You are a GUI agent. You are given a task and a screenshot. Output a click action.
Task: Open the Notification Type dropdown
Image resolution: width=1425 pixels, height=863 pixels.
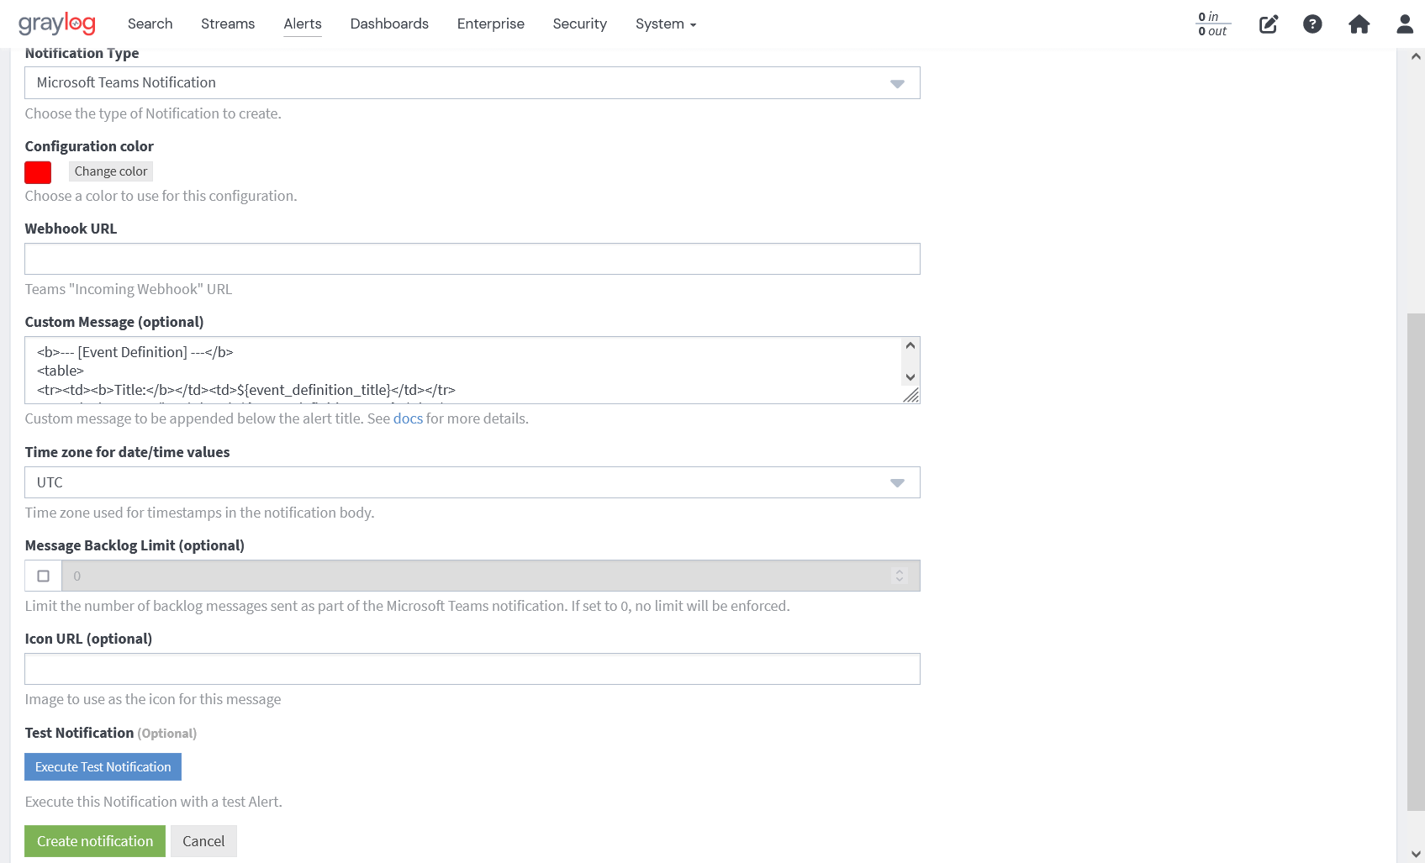tap(472, 83)
